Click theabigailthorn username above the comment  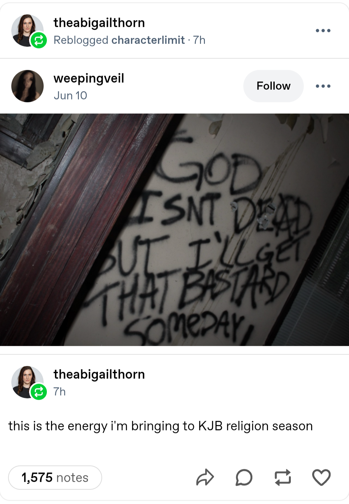(x=99, y=374)
